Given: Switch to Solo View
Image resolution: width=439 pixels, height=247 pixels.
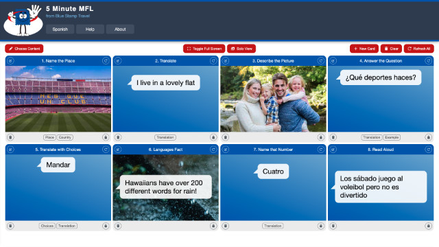Looking at the screenshot, I should coord(241,49).
